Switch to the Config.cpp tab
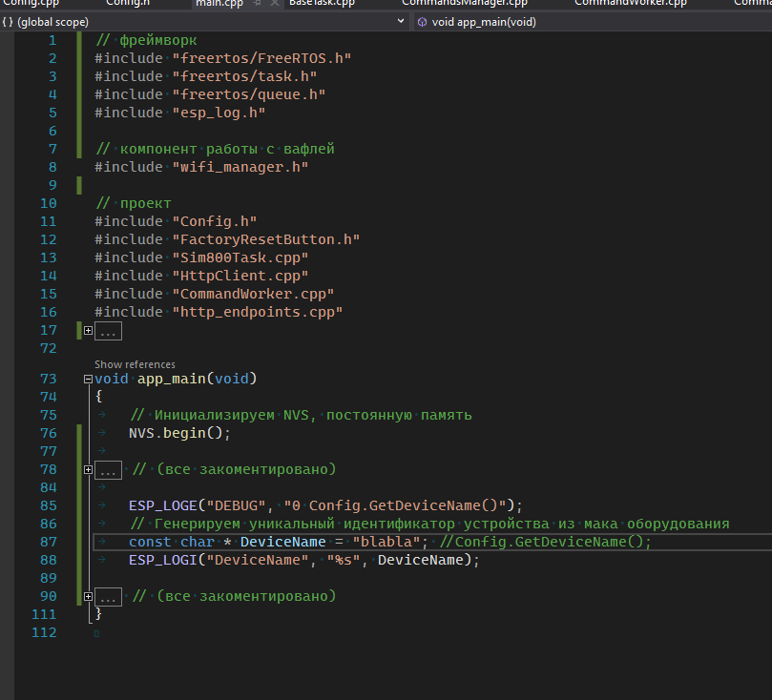772x700 pixels. pyautogui.click(x=31, y=3)
